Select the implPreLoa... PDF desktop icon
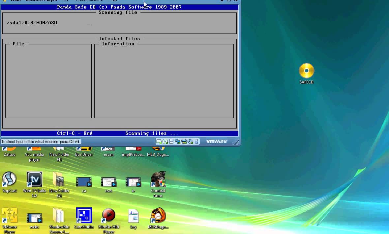The width and height of the screenshot is (389, 234). (x=133, y=152)
